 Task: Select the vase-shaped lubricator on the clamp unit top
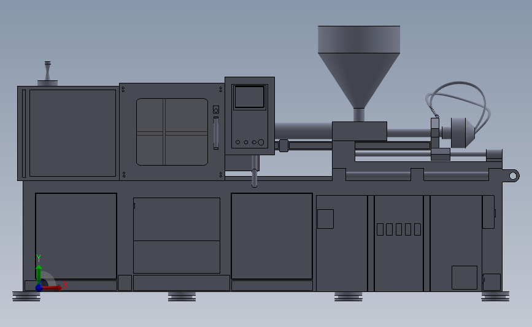47,74
